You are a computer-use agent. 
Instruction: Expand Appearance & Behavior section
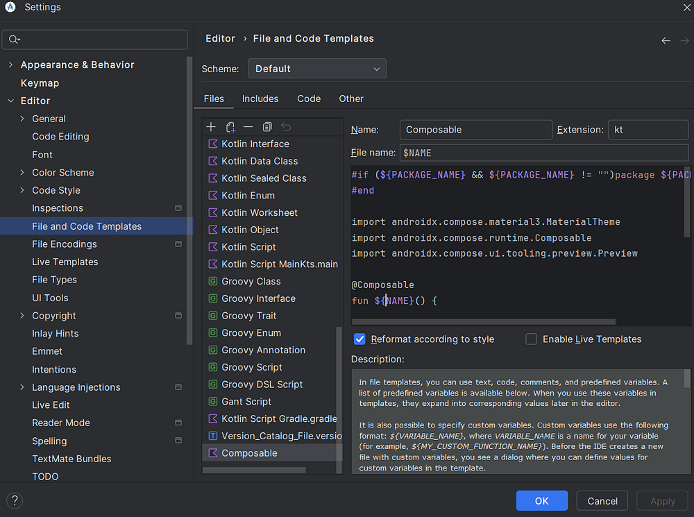pyautogui.click(x=10, y=65)
